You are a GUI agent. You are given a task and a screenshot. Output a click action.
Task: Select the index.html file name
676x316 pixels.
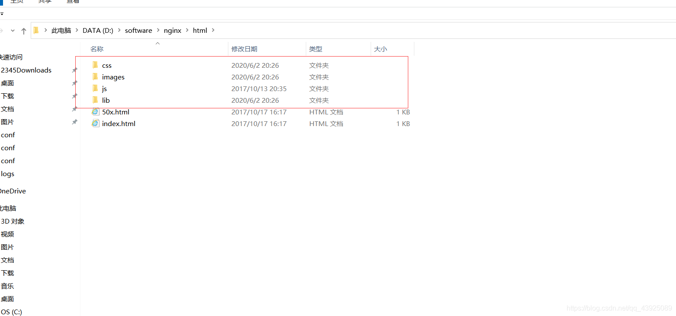[x=119, y=124]
